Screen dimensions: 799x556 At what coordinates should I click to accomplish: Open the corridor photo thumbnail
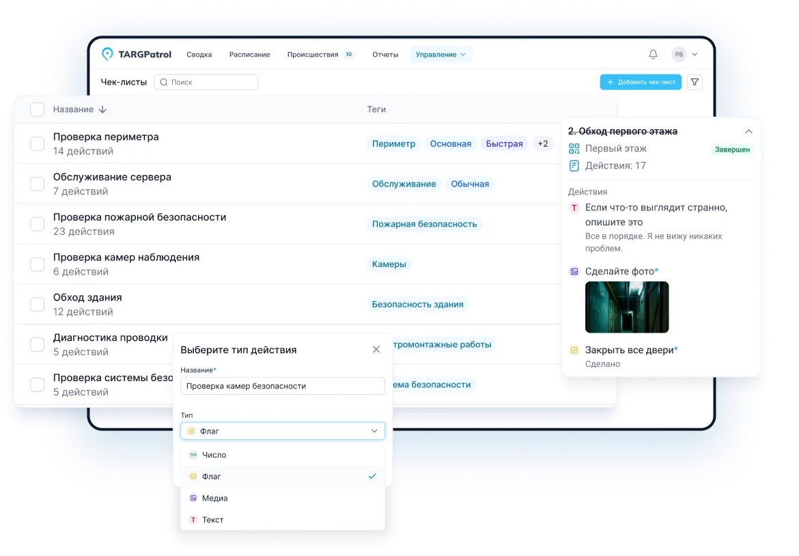coord(627,307)
